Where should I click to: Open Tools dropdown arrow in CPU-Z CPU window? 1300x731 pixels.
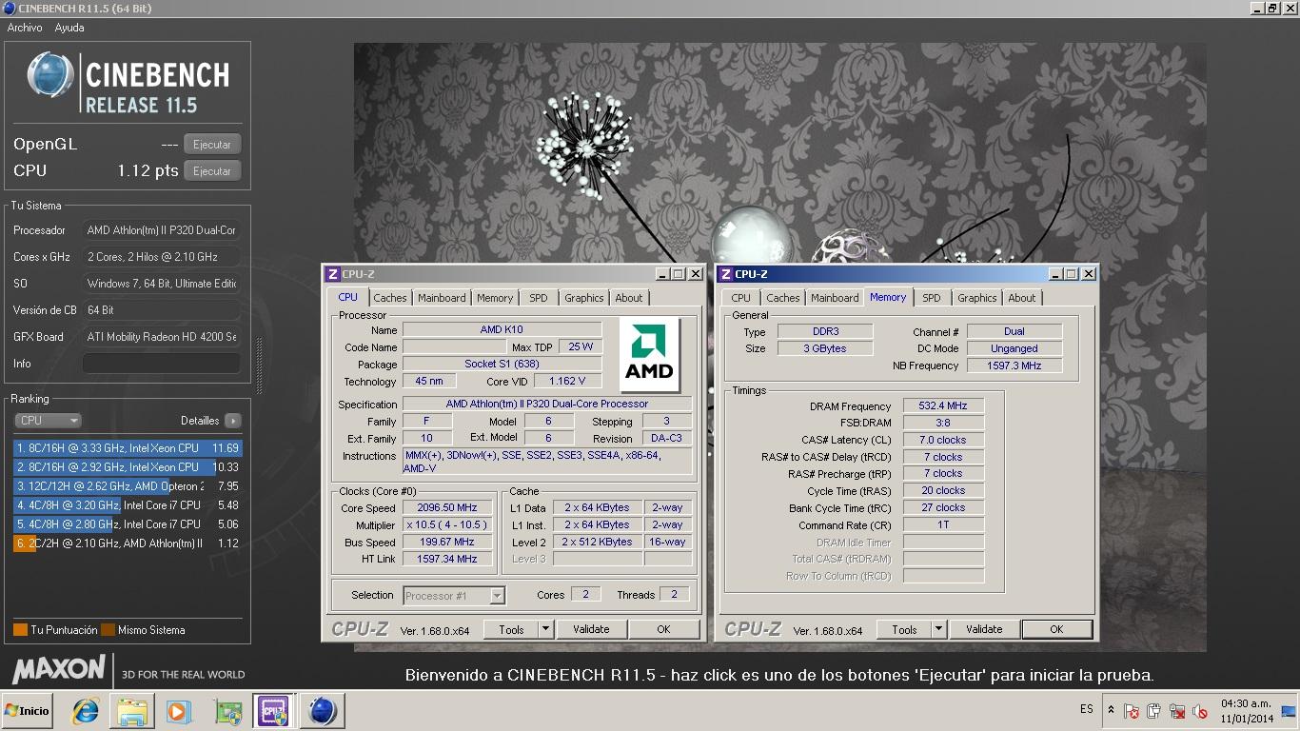(x=545, y=629)
